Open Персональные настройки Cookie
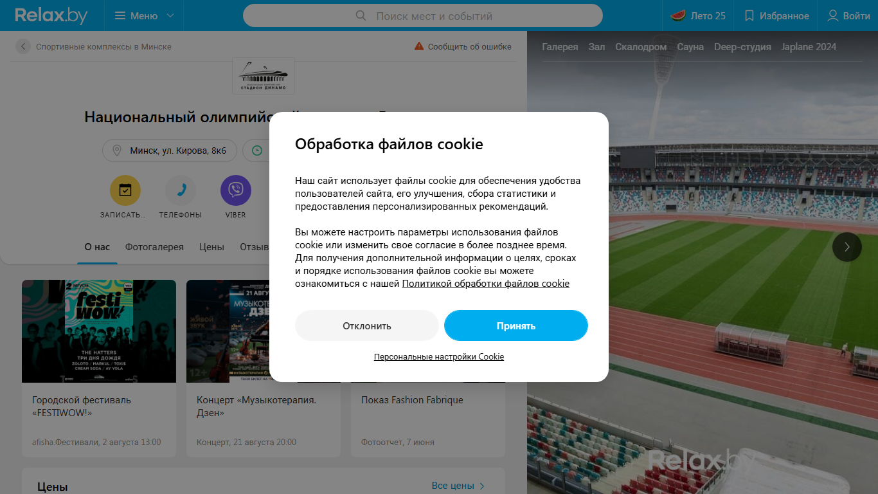Screen dimensions: 878x494 click(439, 356)
